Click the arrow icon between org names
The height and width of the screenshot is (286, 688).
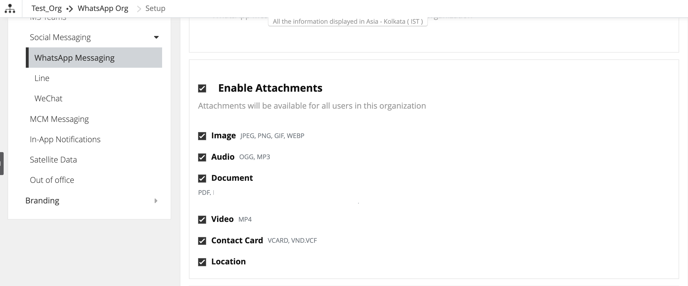coord(70,9)
